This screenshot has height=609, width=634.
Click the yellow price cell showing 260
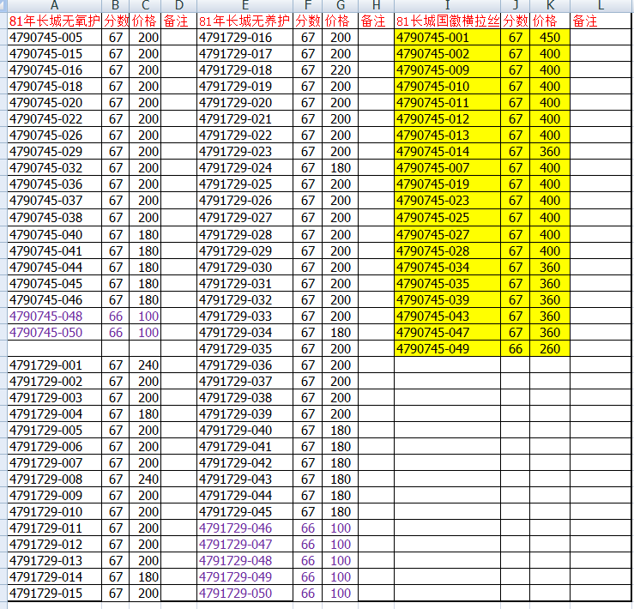tap(549, 348)
